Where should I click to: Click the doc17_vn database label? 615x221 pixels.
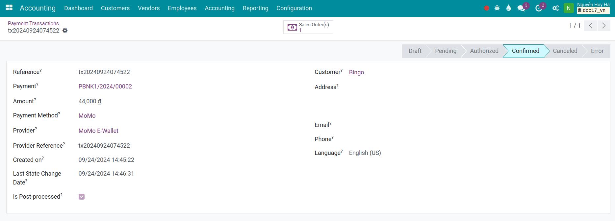click(x=593, y=11)
